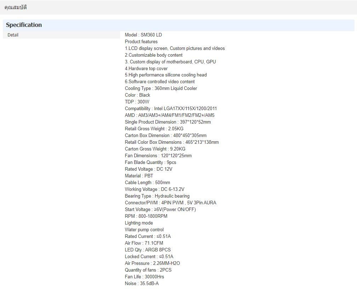The height and width of the screenshot is (290, 357).
Task: Select the Fan Dimensions 120*120*25mm line
Action: [158, 156]
